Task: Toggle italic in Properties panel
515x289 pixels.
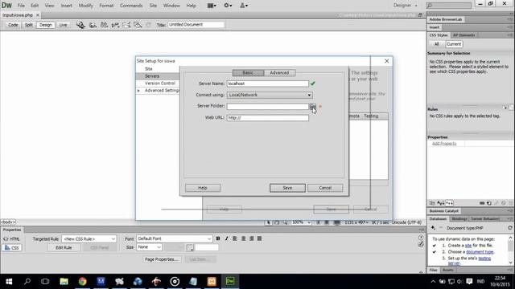Action: pyautogui.click(x=226, y=238)
